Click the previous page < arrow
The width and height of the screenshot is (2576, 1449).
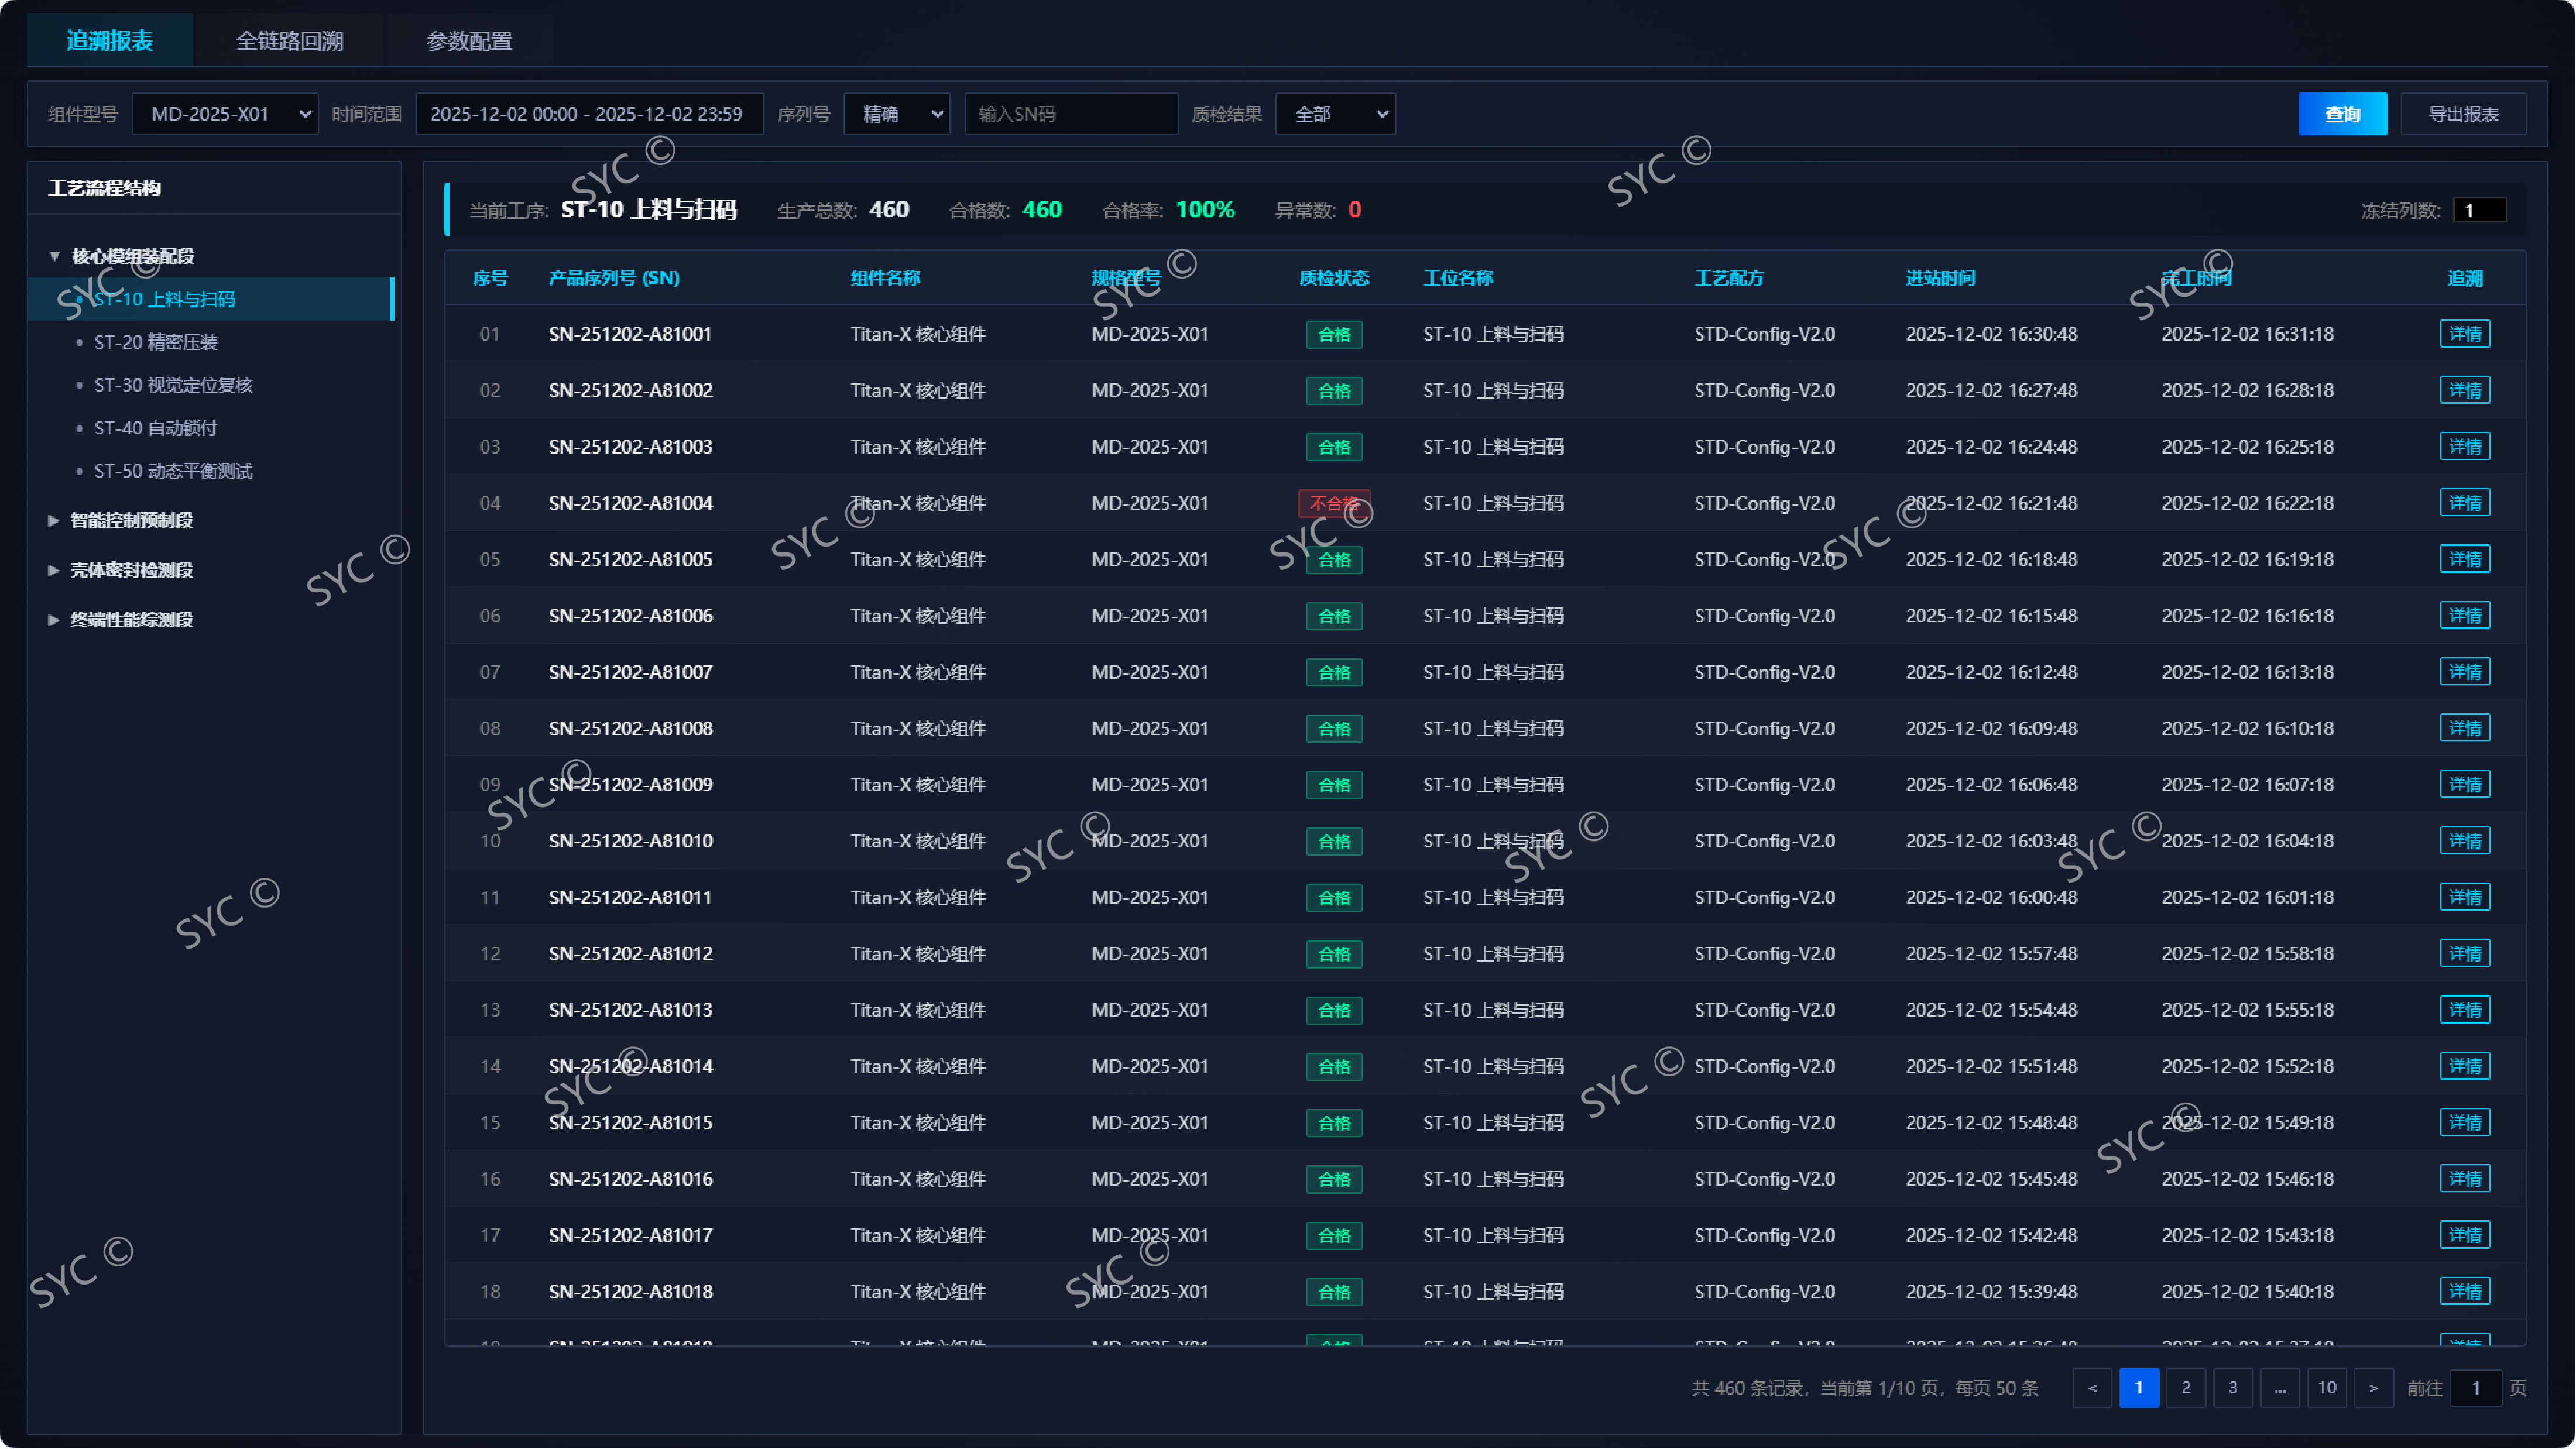click(x=2092, y=1388)
